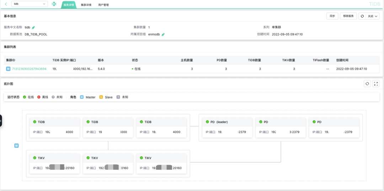Image resolution: width=384 pixels, height=191 pixels.
Task: Click the 状态 column header
Action: pos(135,60)
